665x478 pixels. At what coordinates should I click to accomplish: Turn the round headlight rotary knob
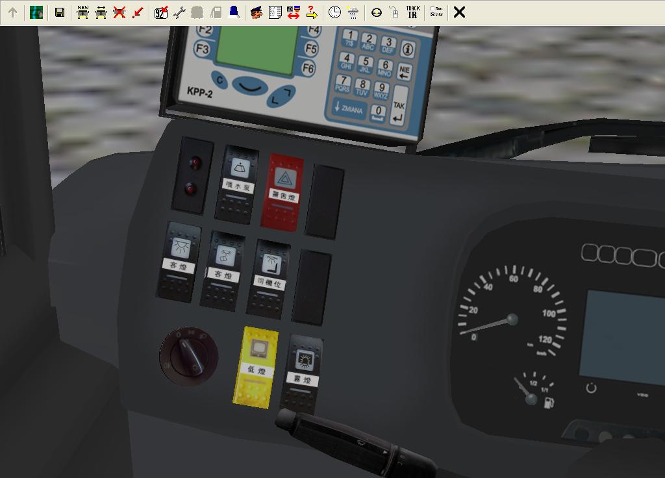(189, 357)
